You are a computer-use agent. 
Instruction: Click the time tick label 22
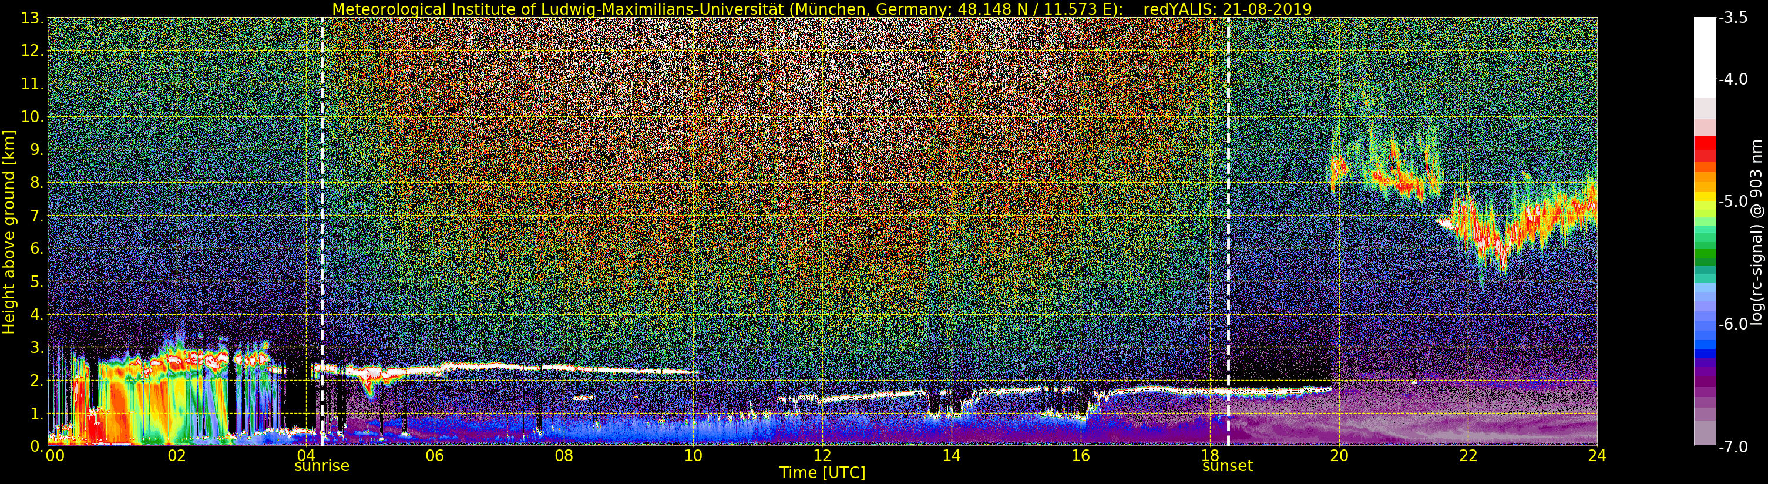(1468, 455)
